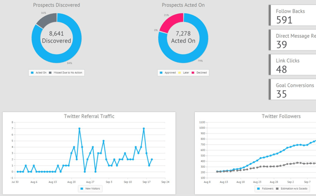Screen dimensions: 316x196
Task: Click the Jul 30 axis label
Action: point(15,182)
